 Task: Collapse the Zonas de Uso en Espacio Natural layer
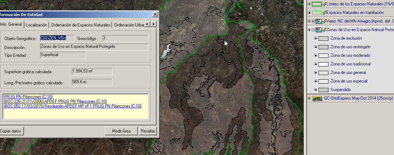tap(313, 30)
